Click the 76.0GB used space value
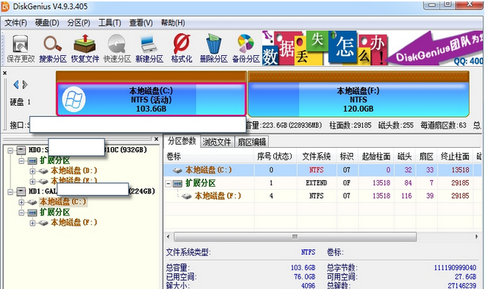Screen dimensions: 488x289 304,276
